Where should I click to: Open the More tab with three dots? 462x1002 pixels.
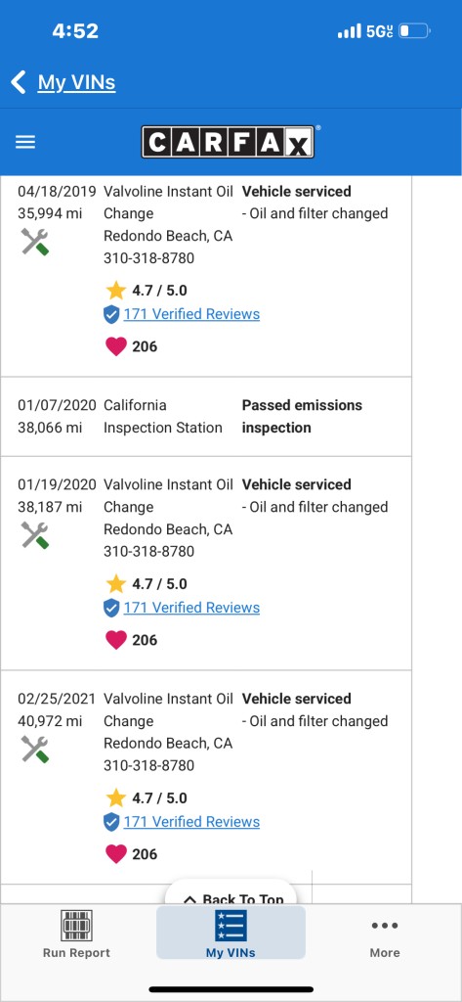click(x=385, y=937)
